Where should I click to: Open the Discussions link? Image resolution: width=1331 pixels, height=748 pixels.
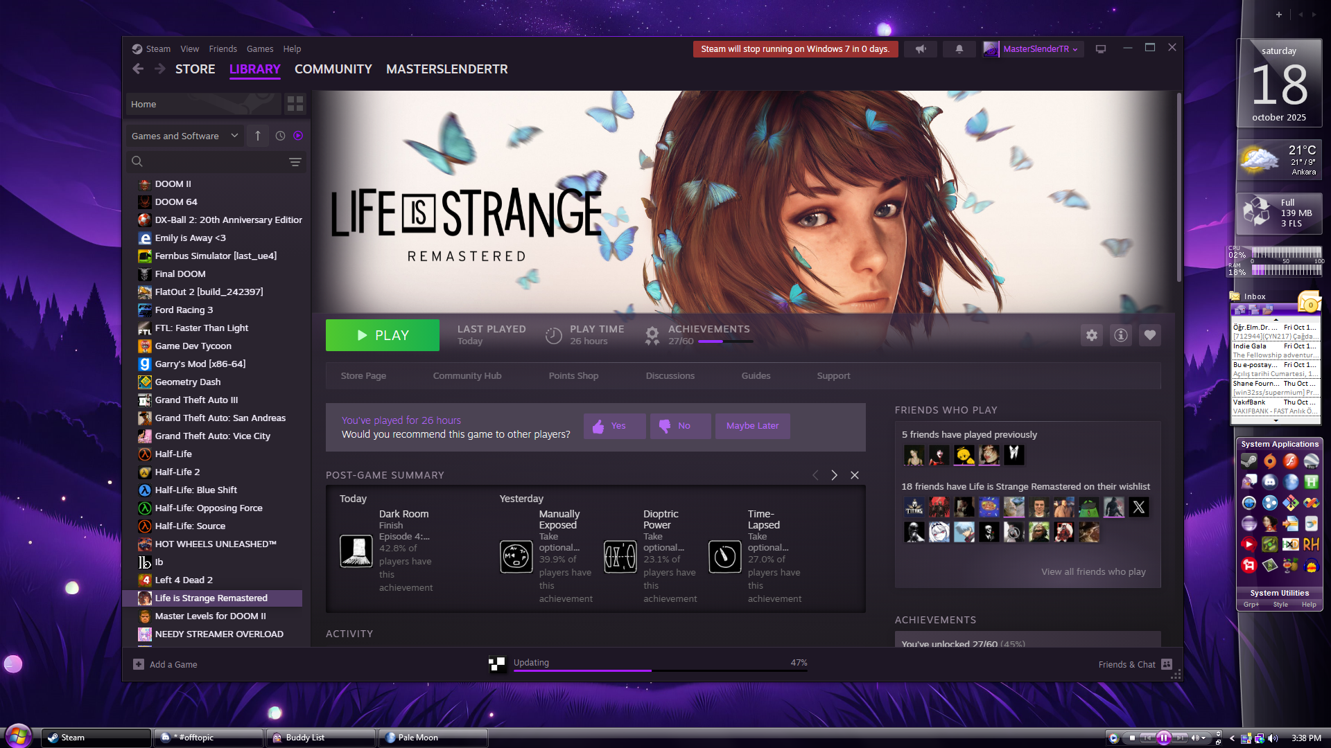tap(670, 376)
